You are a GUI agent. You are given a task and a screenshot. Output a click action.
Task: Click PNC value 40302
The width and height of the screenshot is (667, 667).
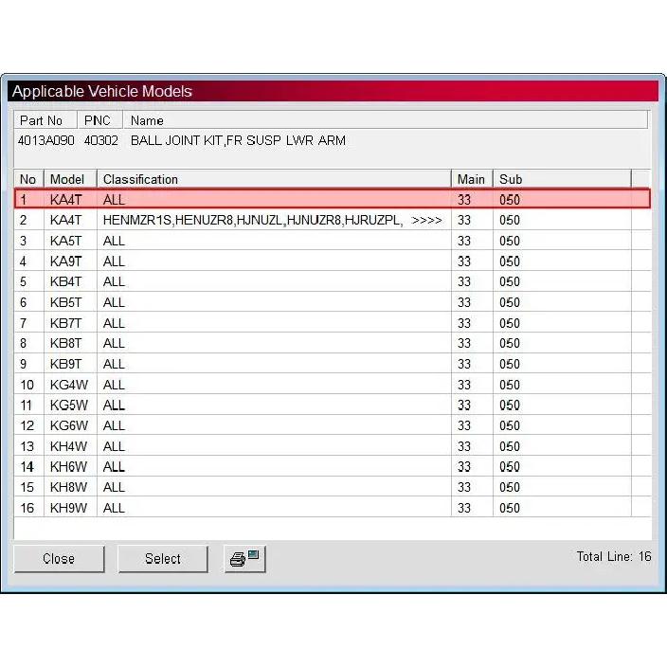pos(100,140)
